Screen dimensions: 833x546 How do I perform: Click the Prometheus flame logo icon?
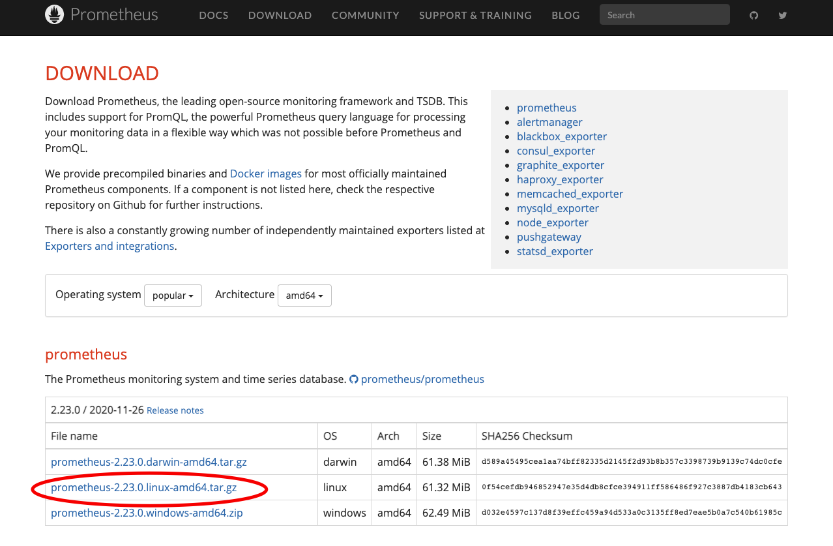55,14
